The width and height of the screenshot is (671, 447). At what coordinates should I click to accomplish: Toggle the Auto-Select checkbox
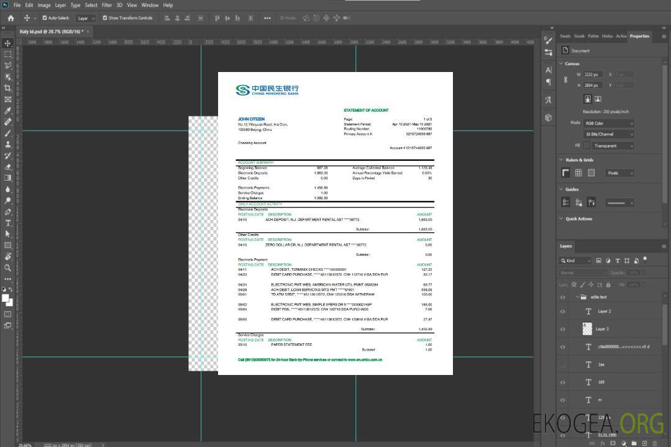[x=45, y=18]
